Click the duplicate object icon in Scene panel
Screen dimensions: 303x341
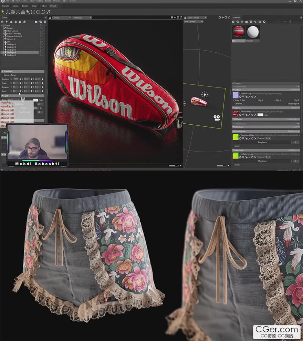pos(40,22)
